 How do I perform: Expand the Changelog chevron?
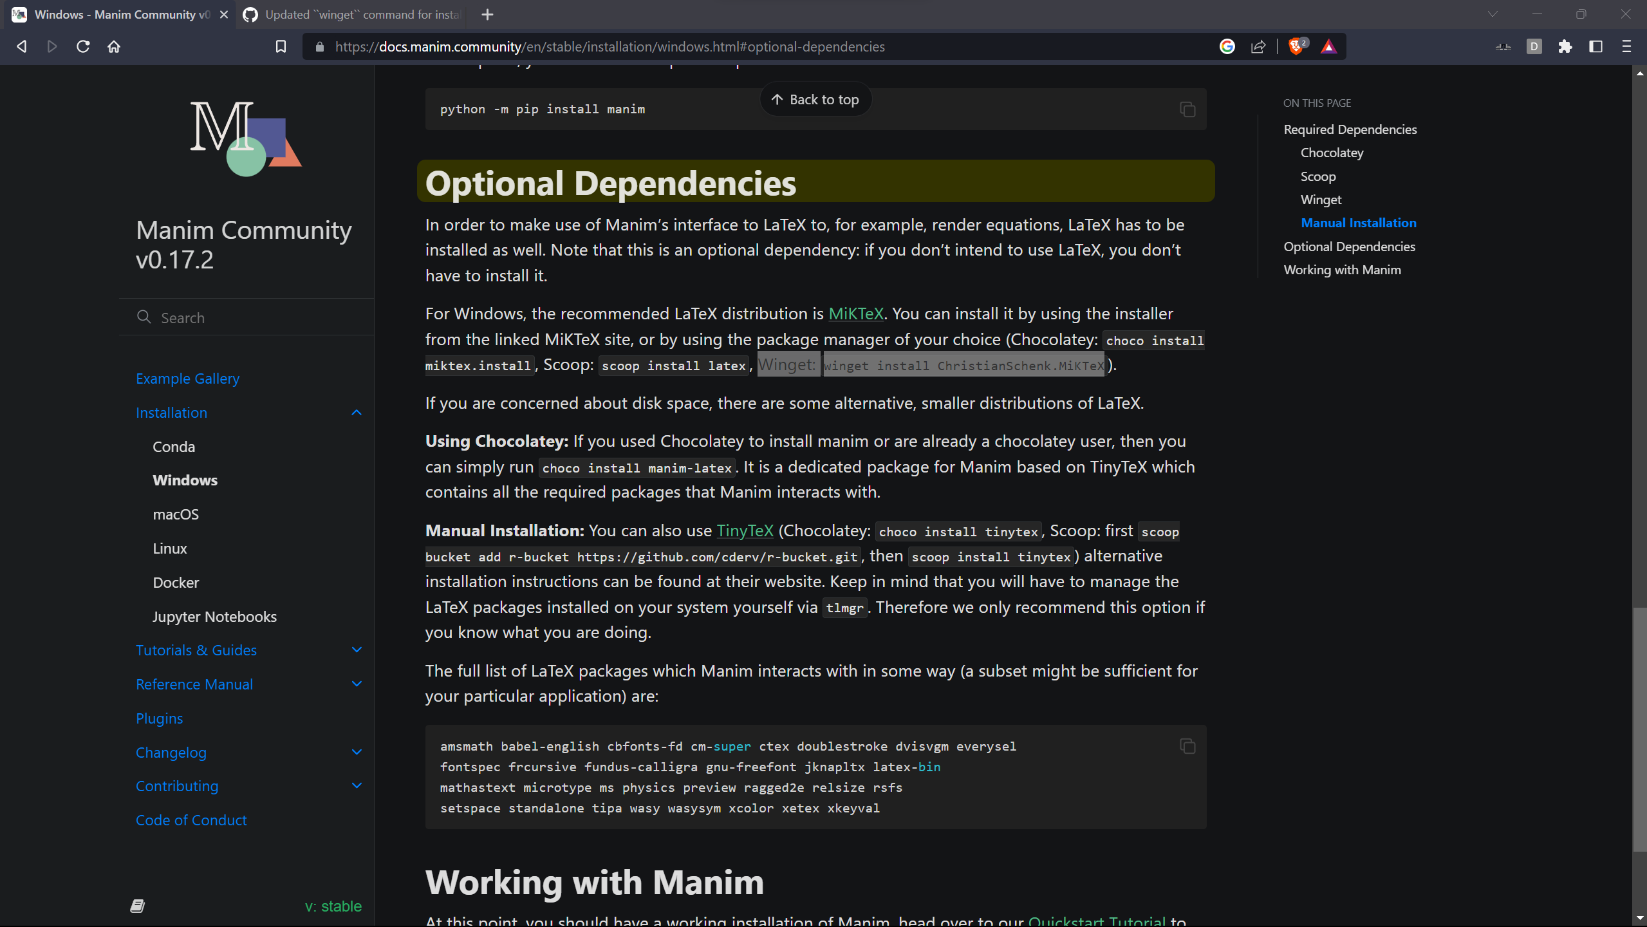click(x=357, y=752)
